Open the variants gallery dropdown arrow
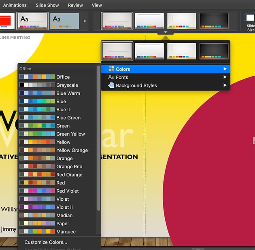Viewport: 255px width, 250px height. (165, 32)
